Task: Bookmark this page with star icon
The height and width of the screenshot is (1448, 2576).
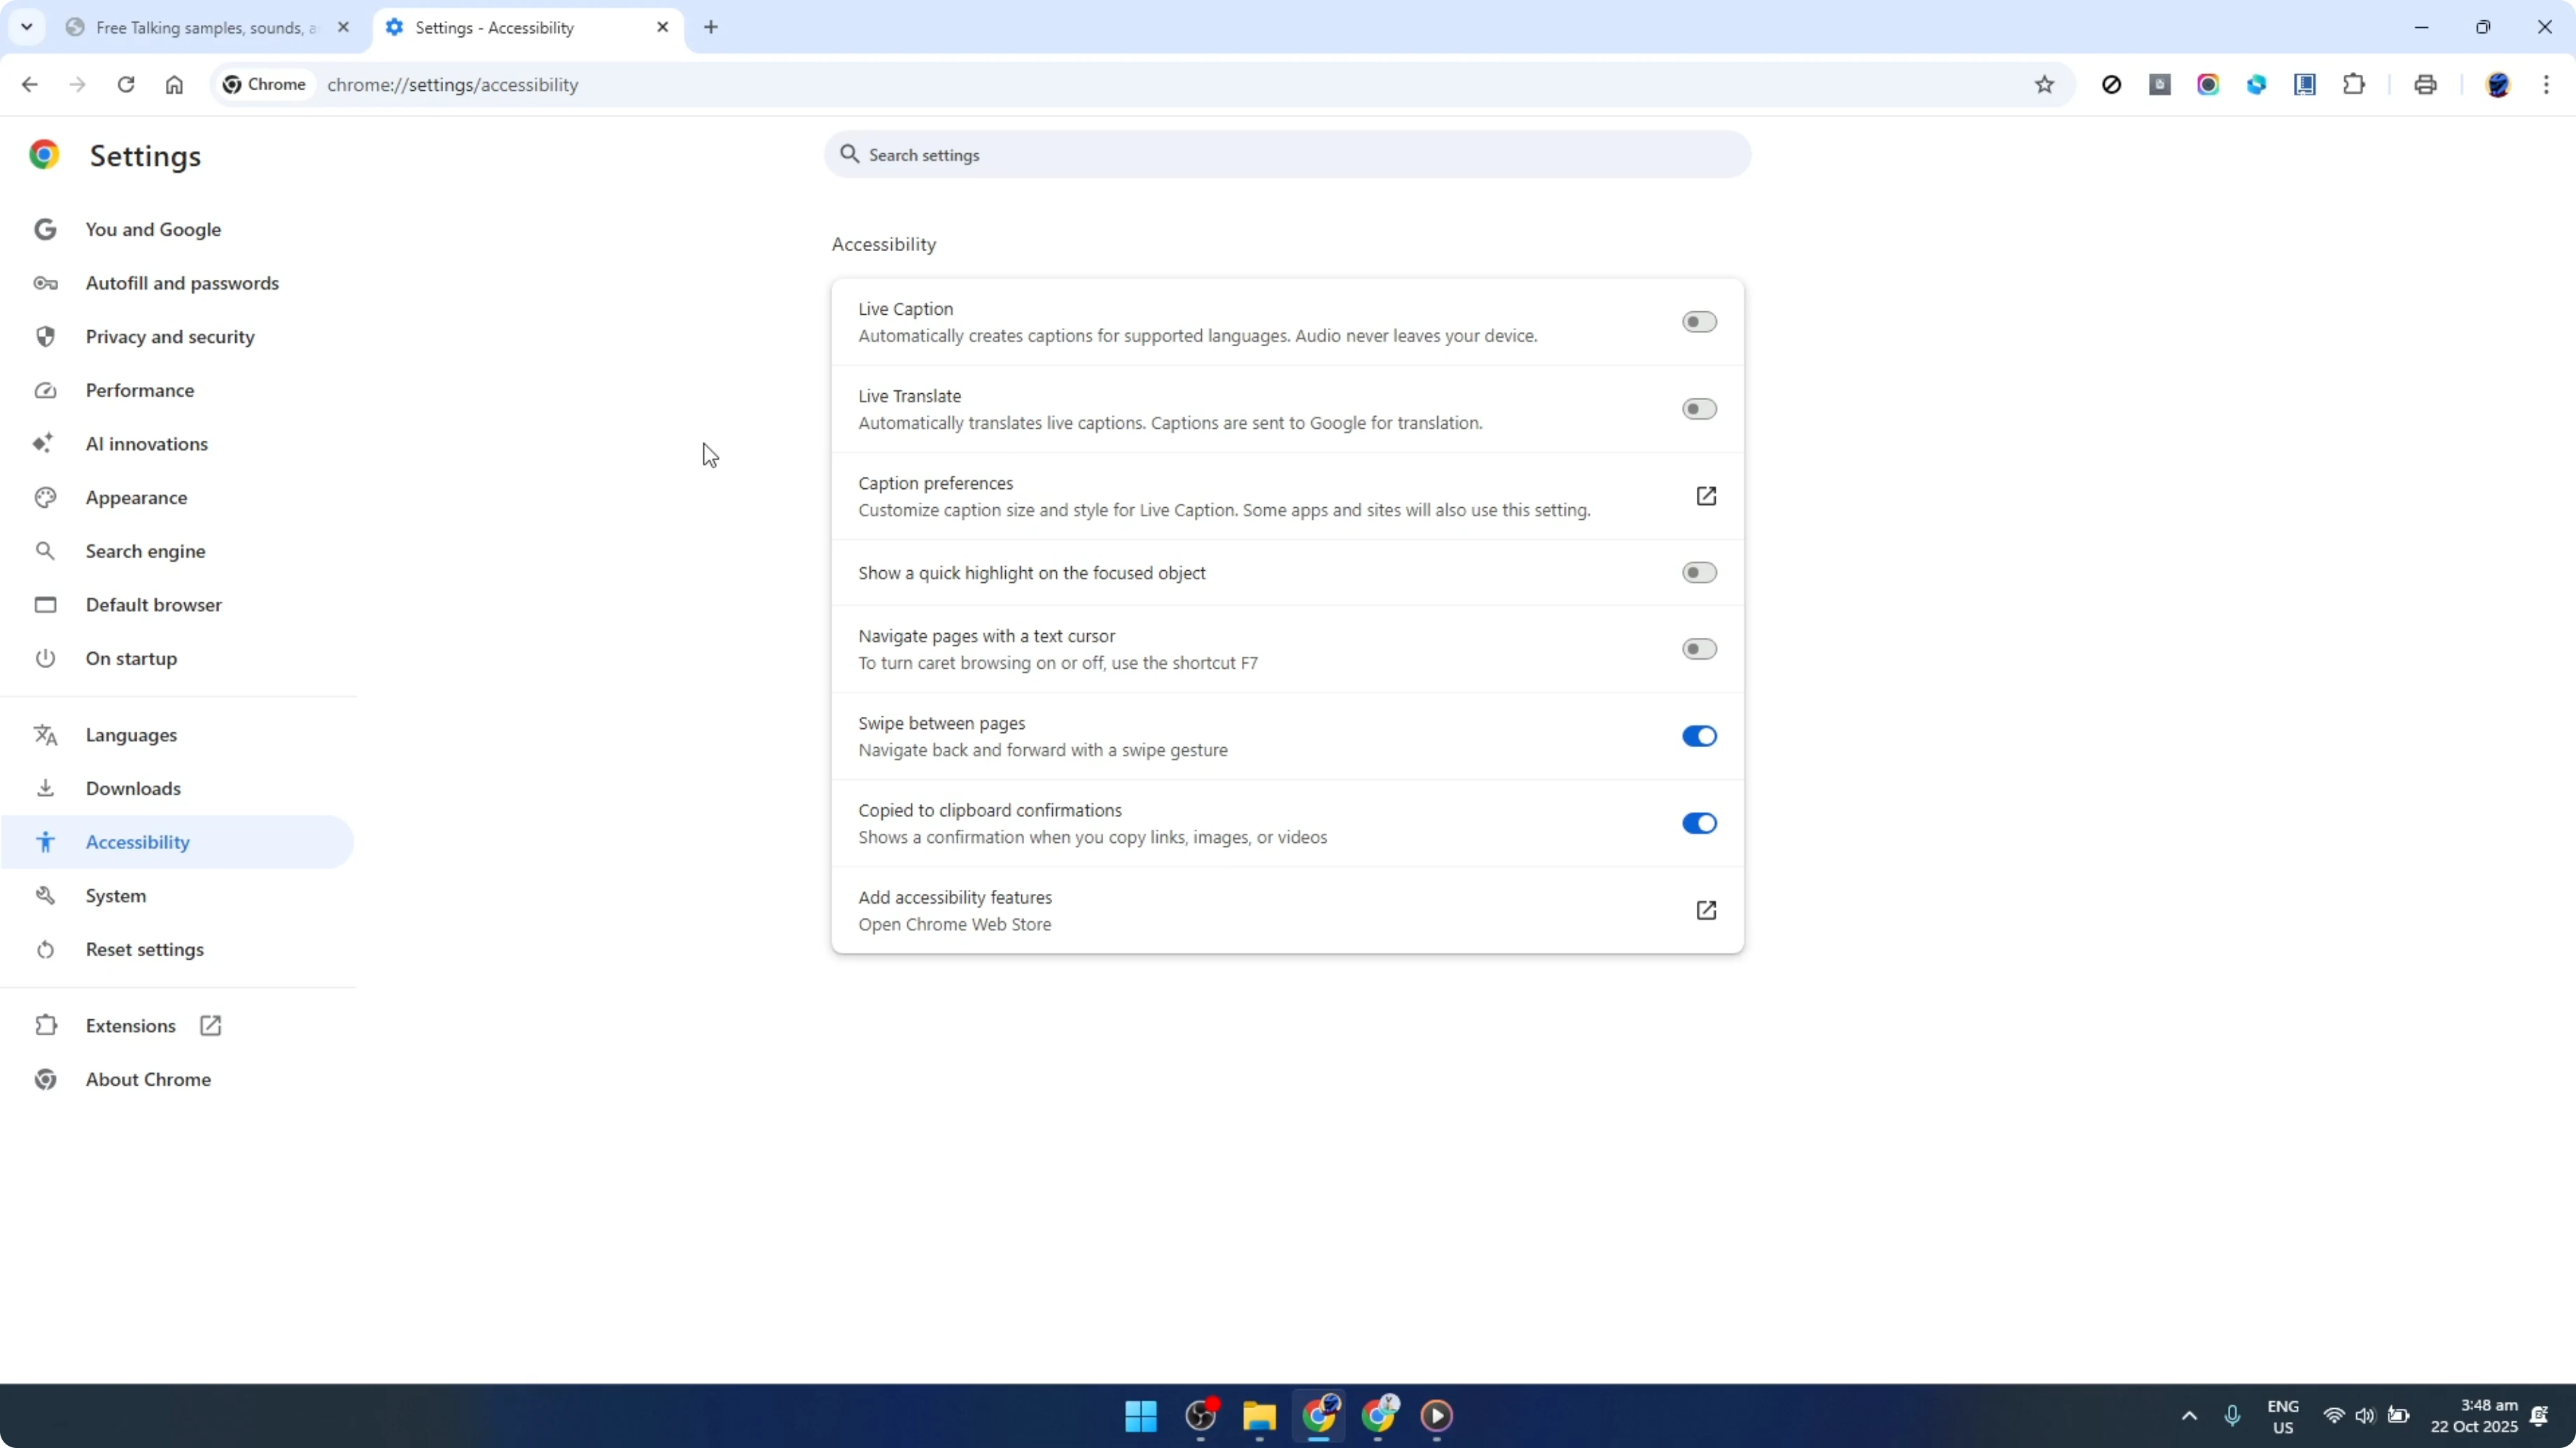Action: pos(2044,85)
